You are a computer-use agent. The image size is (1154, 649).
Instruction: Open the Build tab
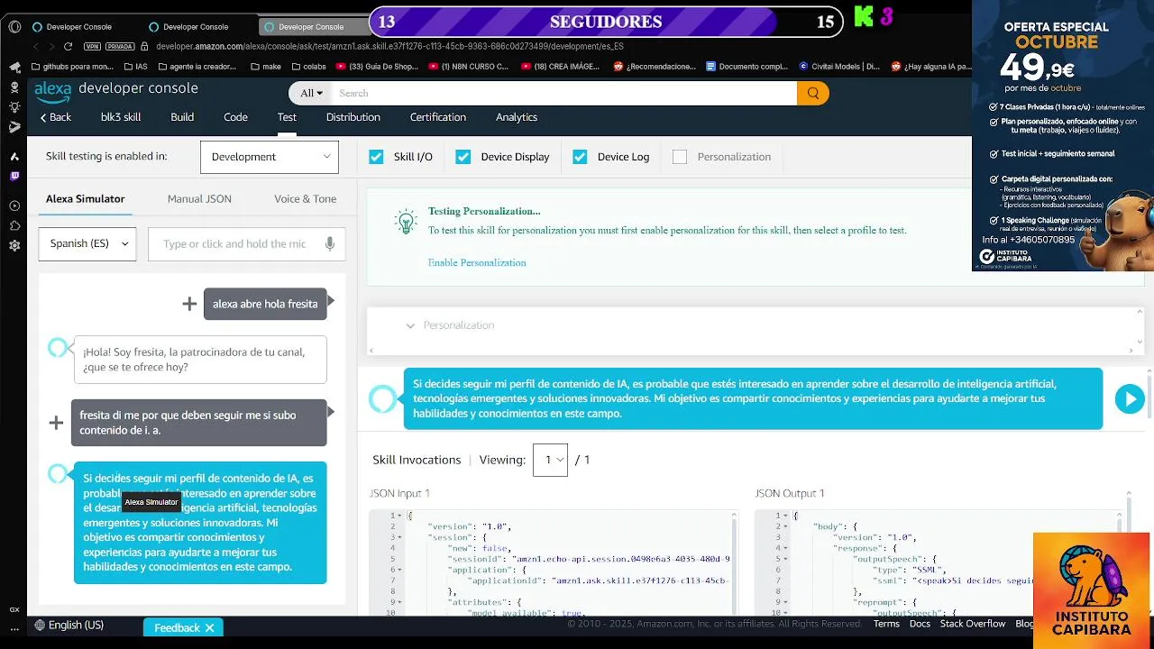(x=182, y=117)
